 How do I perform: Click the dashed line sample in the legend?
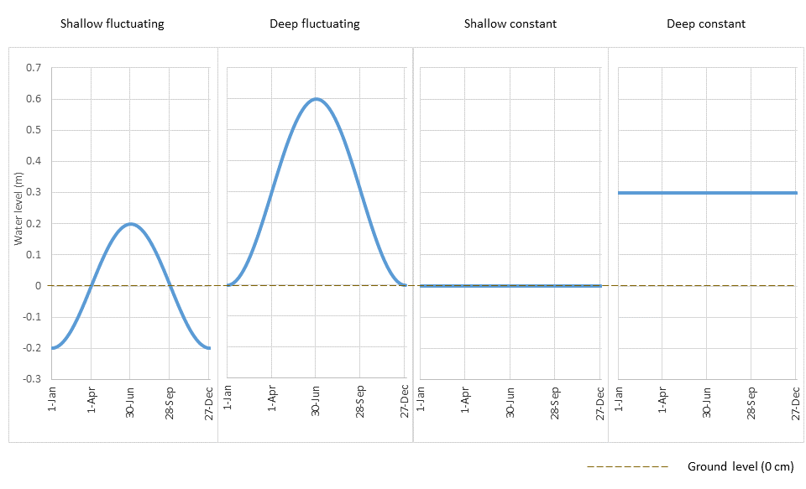(x=627, y=467)
